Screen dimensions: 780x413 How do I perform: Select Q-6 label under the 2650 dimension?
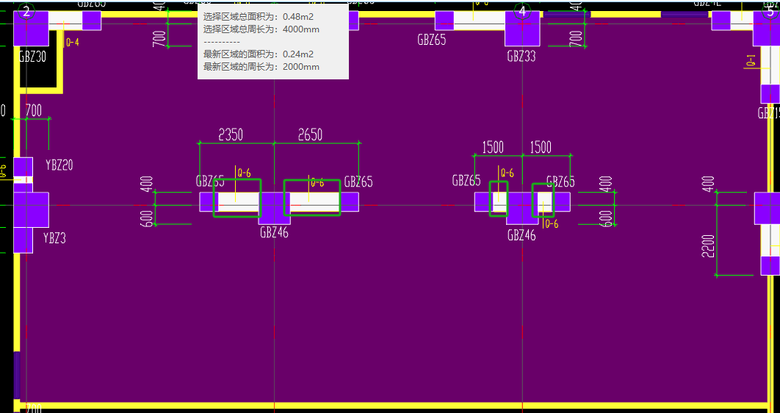click(x=317, y=183)
